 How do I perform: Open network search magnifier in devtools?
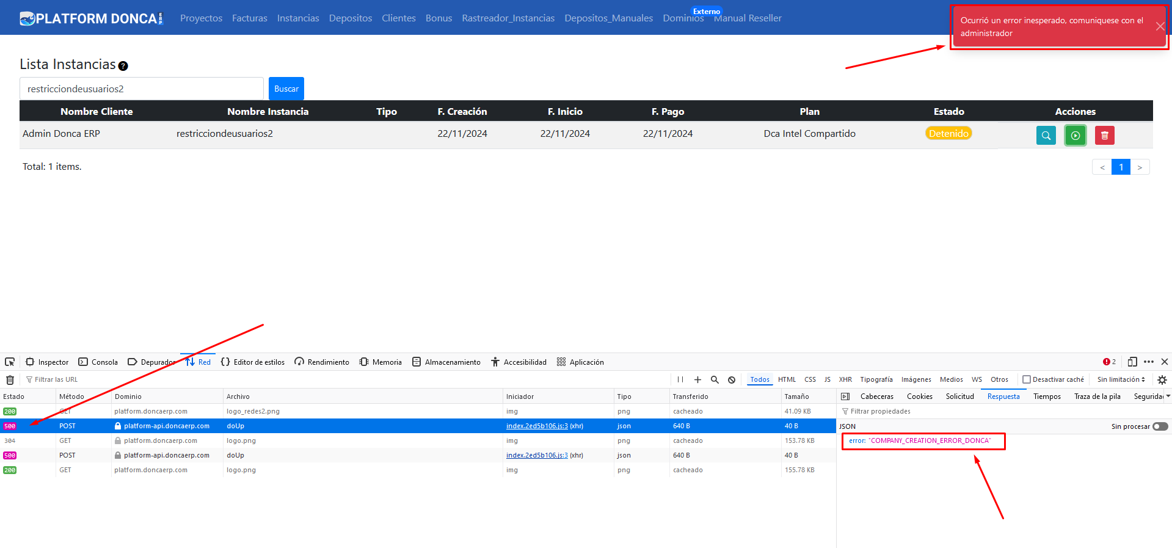tap(715, 379)
